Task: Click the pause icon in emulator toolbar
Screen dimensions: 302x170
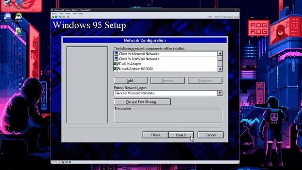Action: tap(53, 17)
